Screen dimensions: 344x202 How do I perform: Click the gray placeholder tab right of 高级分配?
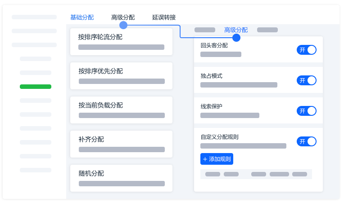click(x=267, y=30)
